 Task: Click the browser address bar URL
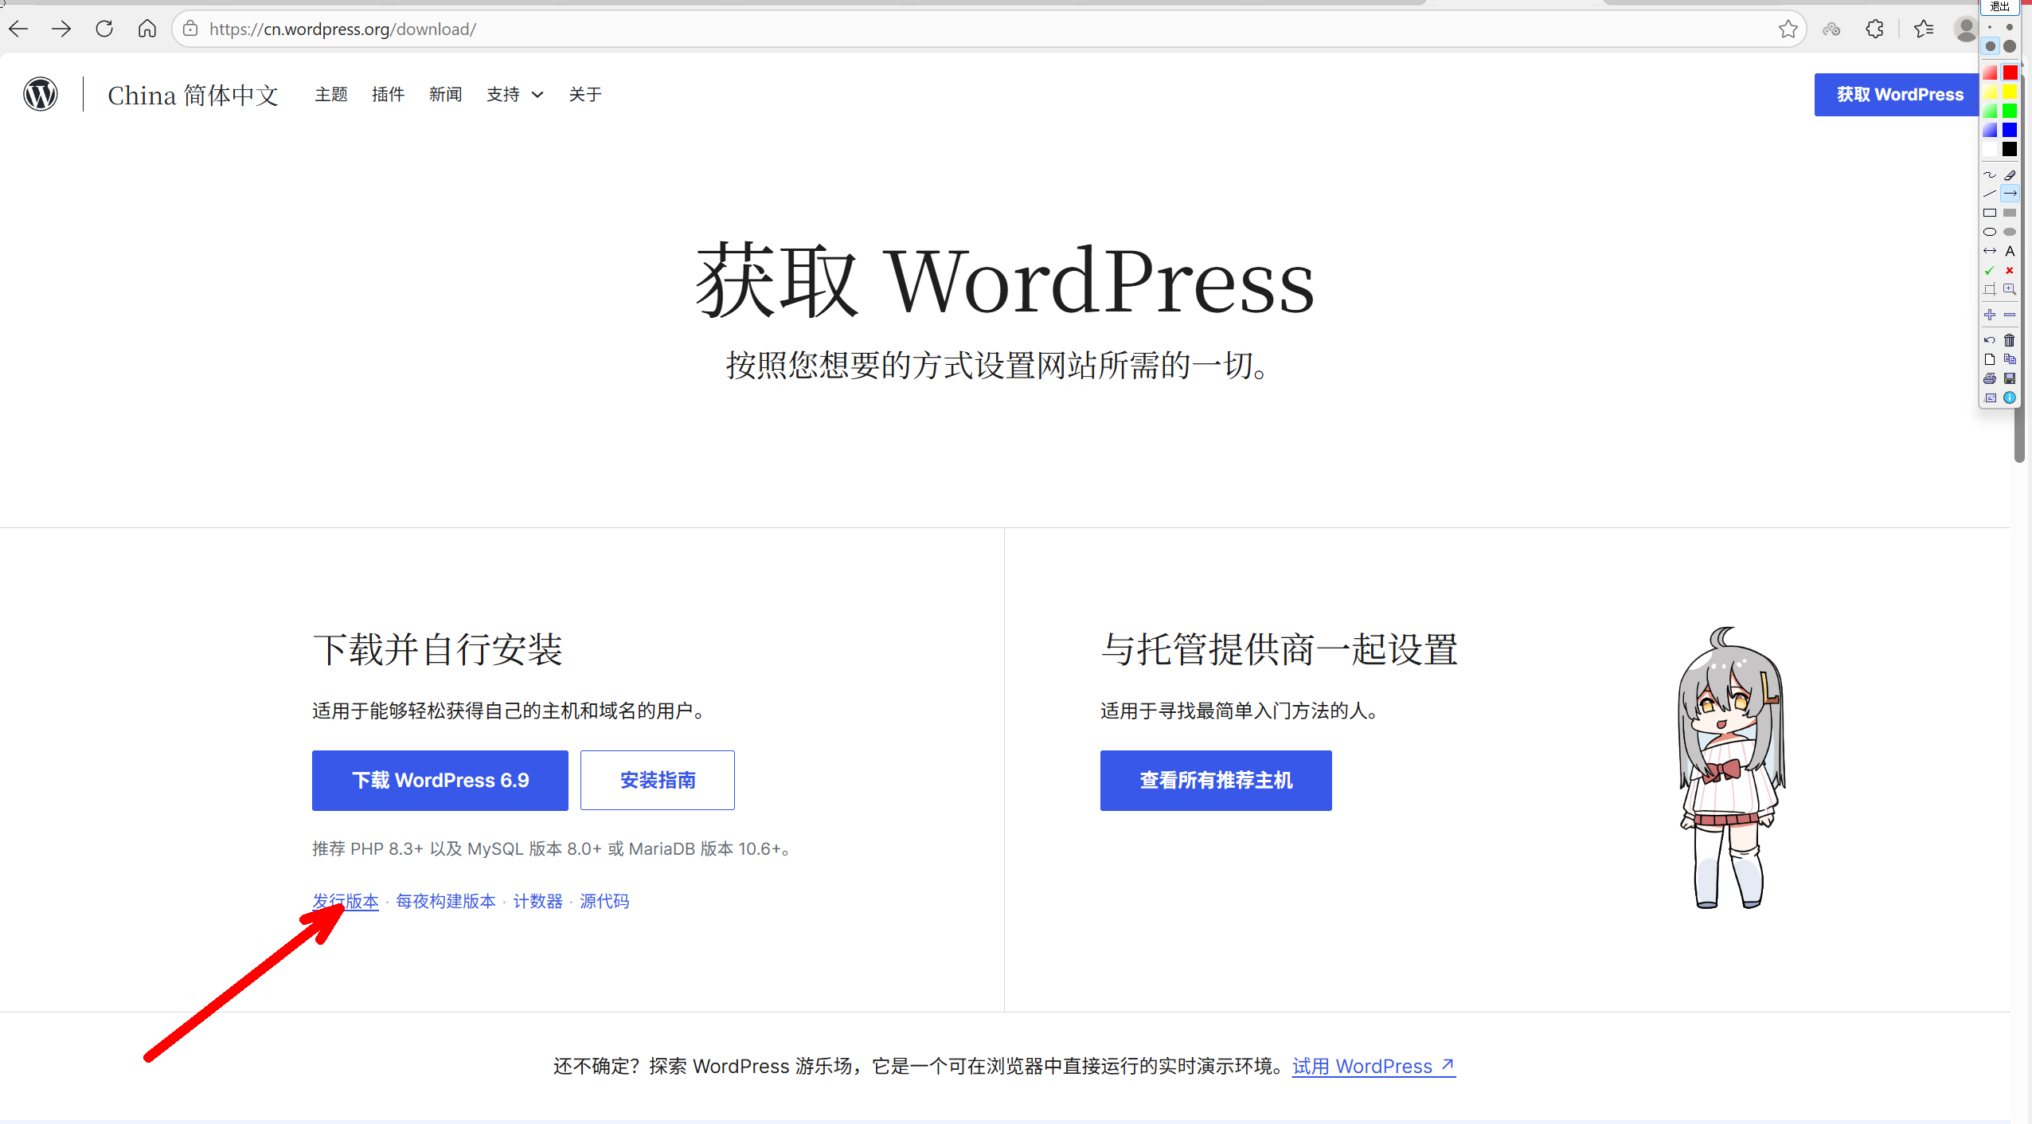click(x=342, y=29)
